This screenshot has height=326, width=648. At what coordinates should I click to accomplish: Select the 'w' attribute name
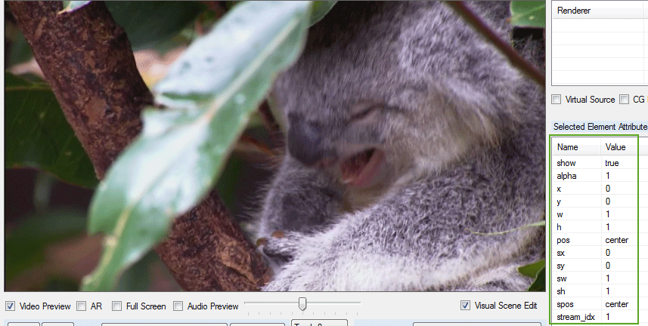[x=560, y=214]
